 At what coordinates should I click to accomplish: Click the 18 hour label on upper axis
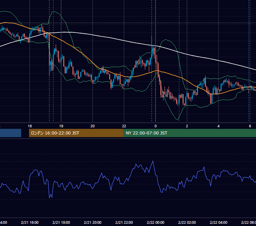click(61, 126)
